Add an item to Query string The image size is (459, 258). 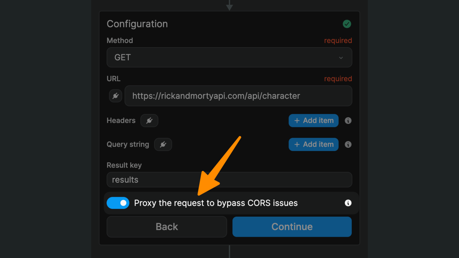click(313, 144)
